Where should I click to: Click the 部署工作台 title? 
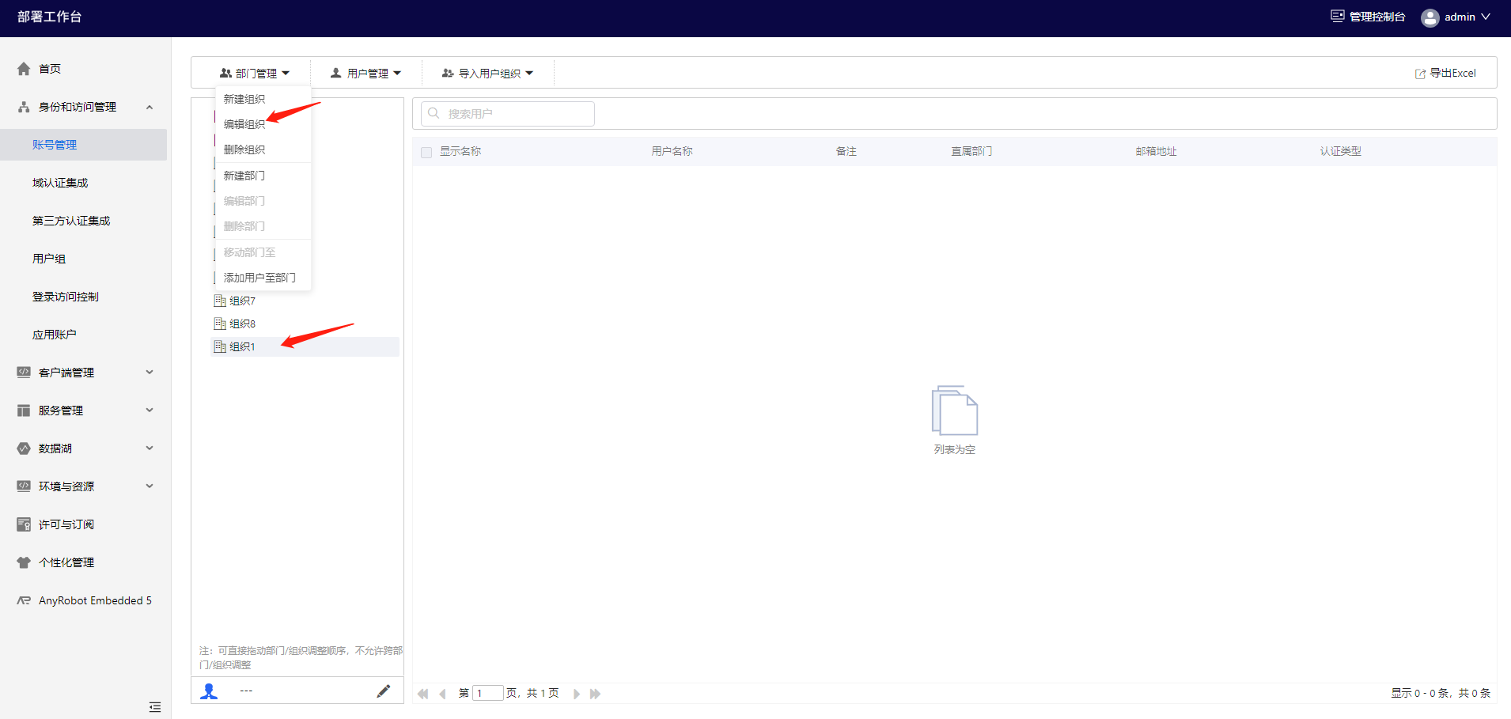(x=50, y=17)
